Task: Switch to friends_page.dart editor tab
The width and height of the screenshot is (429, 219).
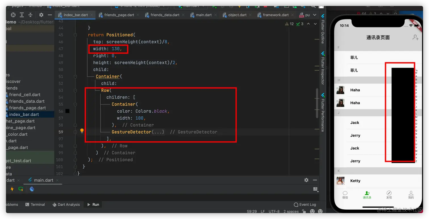Action: point(119,15)
